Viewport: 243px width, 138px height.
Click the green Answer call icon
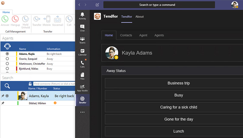click(x=5, y=19)
